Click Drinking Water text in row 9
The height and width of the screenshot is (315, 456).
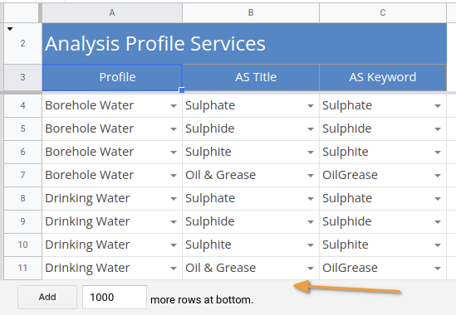click(x=87, y=222)
